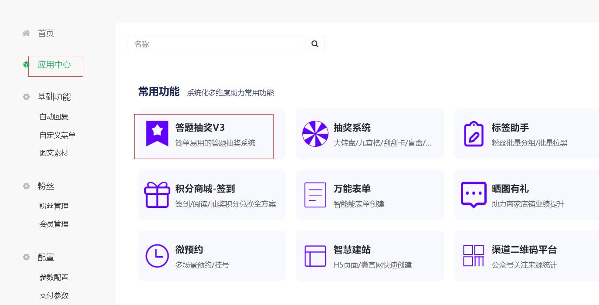Click the 答题抽奖V3 star bookmark icon
This screenshot has width=599, height=305.
[x=157, y=134]
